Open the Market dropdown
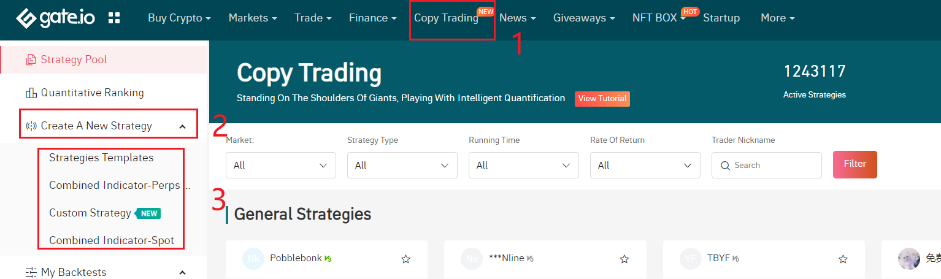Image resolution: width=941 pixels, height=279 pixels. 280,166
